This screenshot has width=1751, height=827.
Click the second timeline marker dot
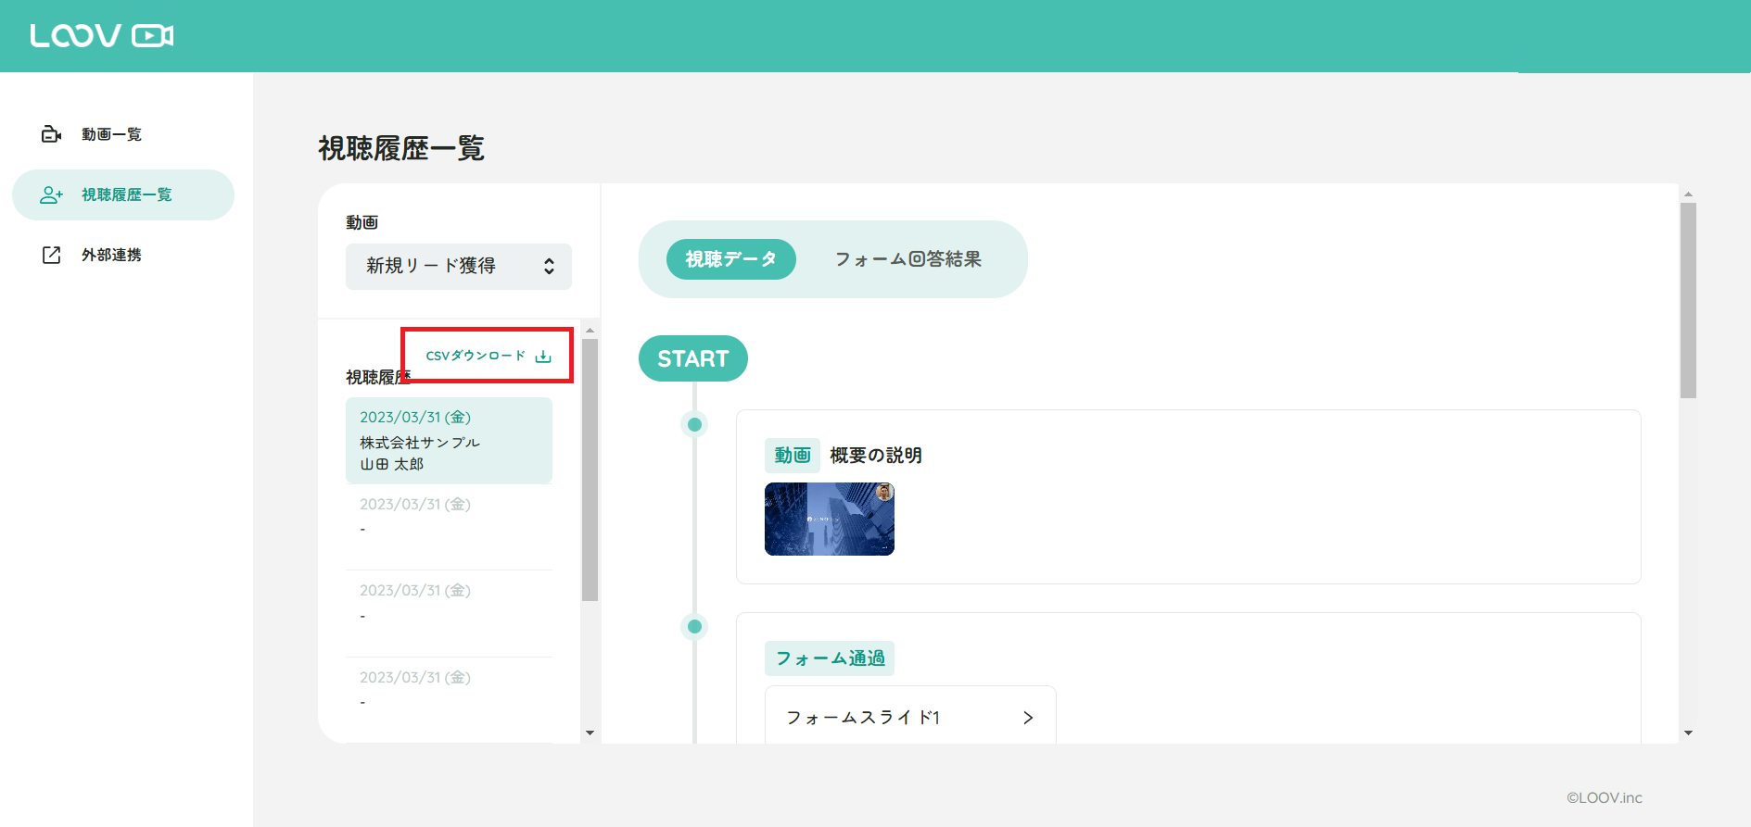tap(694, 627)
